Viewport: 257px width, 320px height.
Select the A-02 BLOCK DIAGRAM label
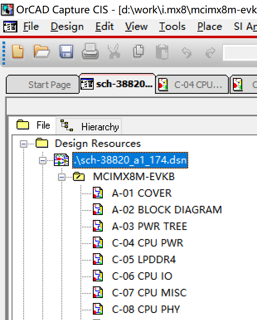[167, 210]
